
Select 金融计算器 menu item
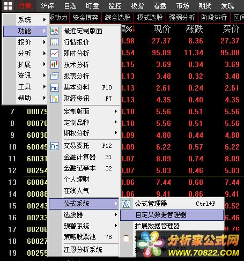click(x=84, y=157)
